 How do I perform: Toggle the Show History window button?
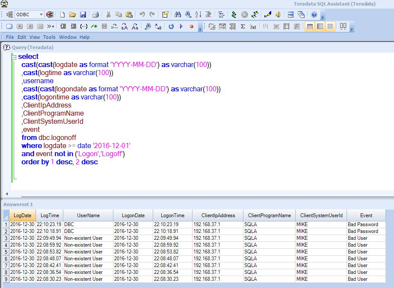tap(330, 26)
